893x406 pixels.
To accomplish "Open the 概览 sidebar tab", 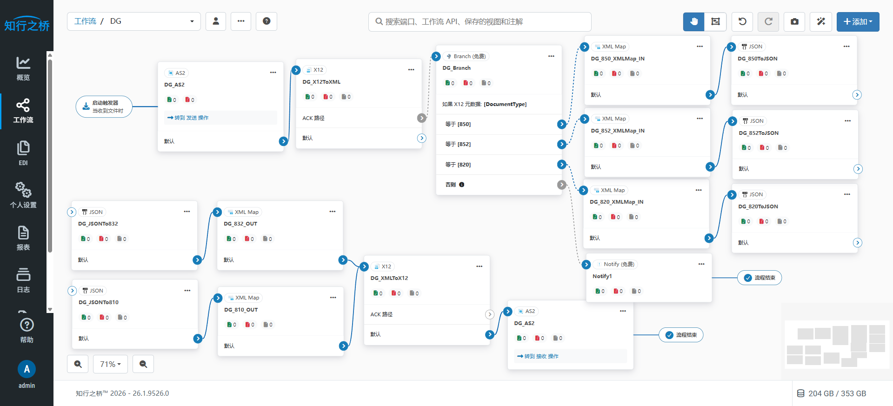I will (x=23, y=68).
